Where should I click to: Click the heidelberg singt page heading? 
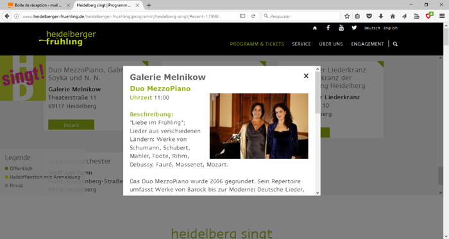pos(222,234)
